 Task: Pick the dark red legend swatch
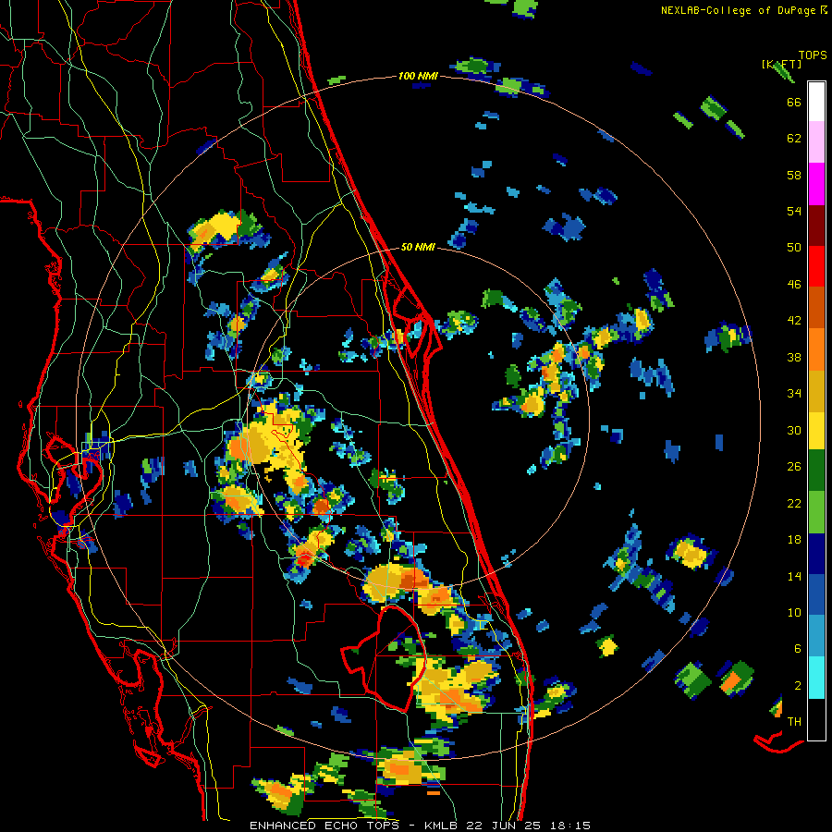click(816, 225)
